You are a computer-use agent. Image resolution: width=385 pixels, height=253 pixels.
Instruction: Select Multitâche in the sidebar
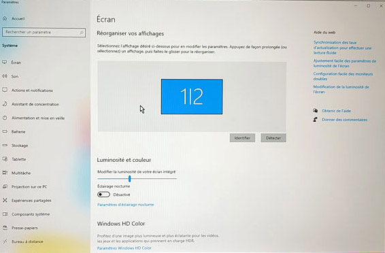(x=21, y=173)
